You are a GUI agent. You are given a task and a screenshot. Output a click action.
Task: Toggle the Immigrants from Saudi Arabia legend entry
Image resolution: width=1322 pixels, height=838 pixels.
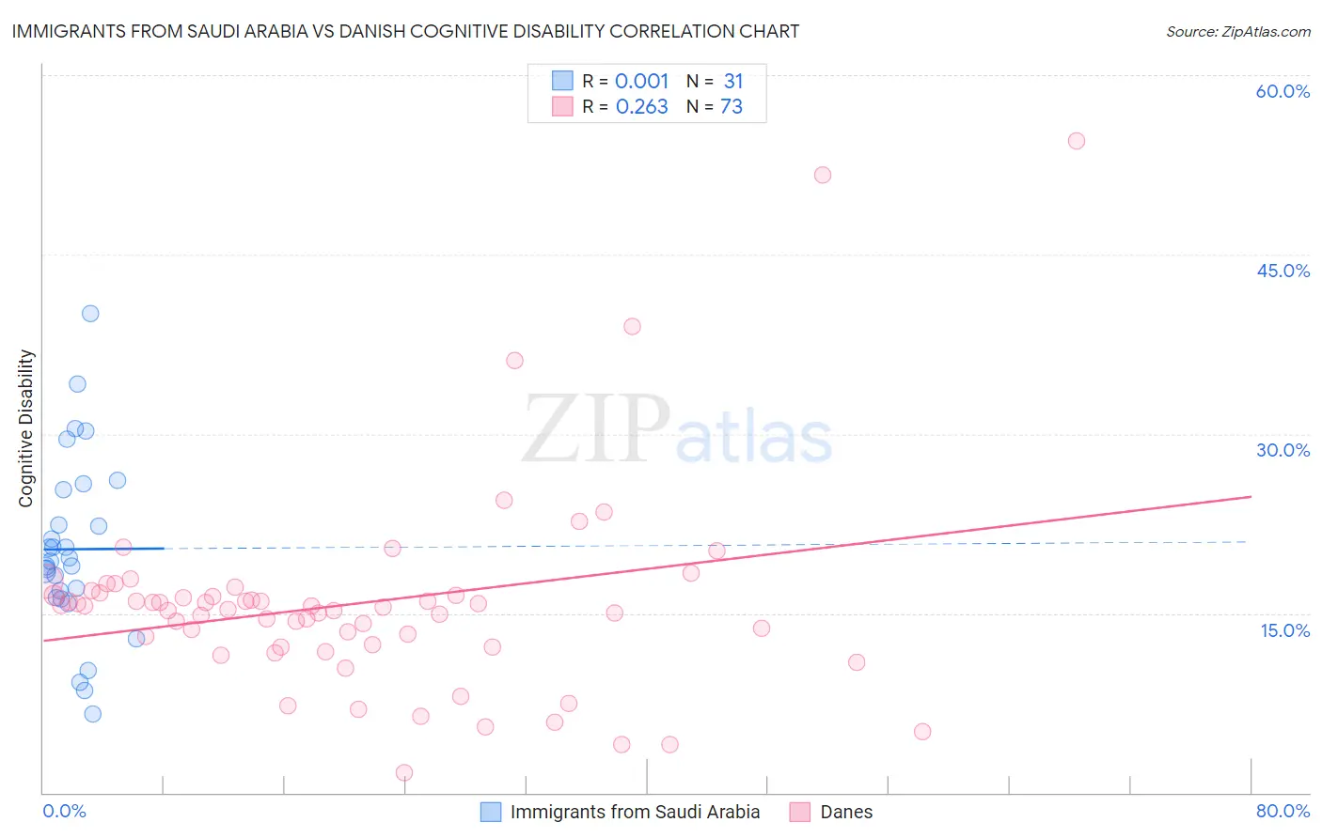coord(621,812)
